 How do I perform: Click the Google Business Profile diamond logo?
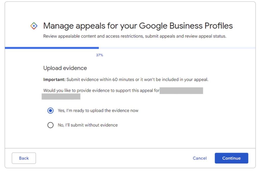pyautogui.click(x=34, y=26)
